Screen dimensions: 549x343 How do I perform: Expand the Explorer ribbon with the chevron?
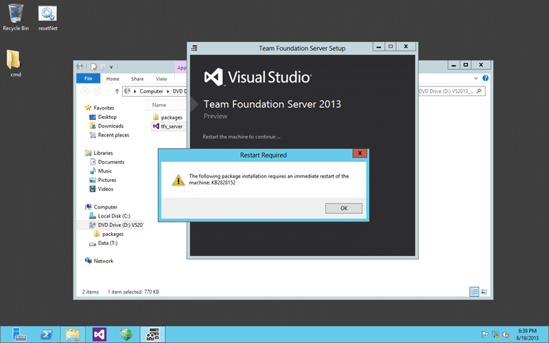pos(476,78)
